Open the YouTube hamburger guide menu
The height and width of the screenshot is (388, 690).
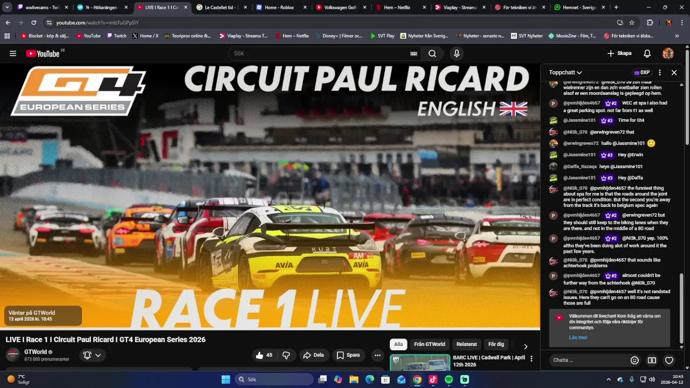tap(13, 53)
